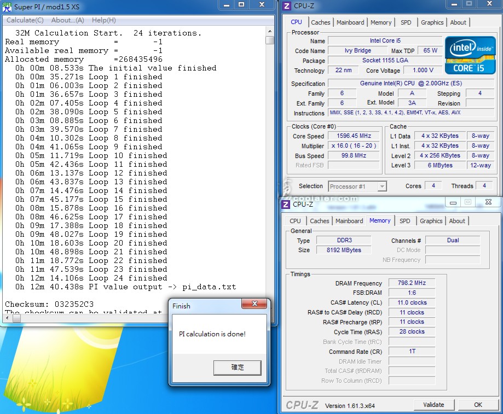Click the memory Type value 'DDR3'
Image resolution: width=503 pixels, height=414 pixels.
[344, 240]
